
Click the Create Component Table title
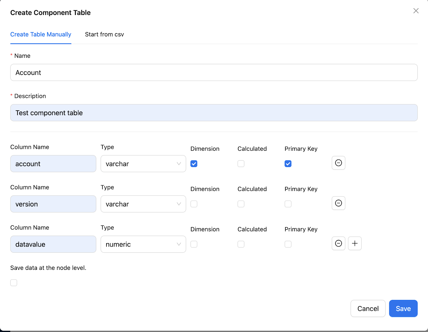pos(50,13)
